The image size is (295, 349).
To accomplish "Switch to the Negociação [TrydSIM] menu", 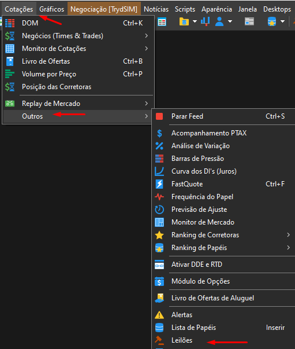I will coord(104,9).
